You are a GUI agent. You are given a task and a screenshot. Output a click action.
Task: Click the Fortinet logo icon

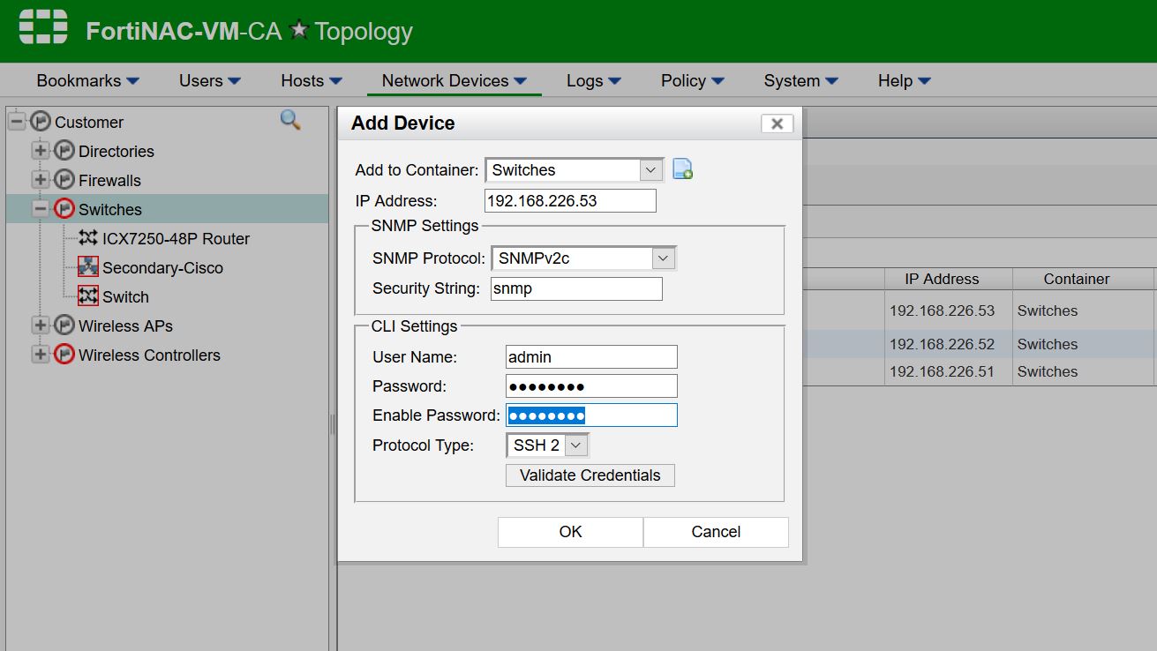tap(43, 28)
